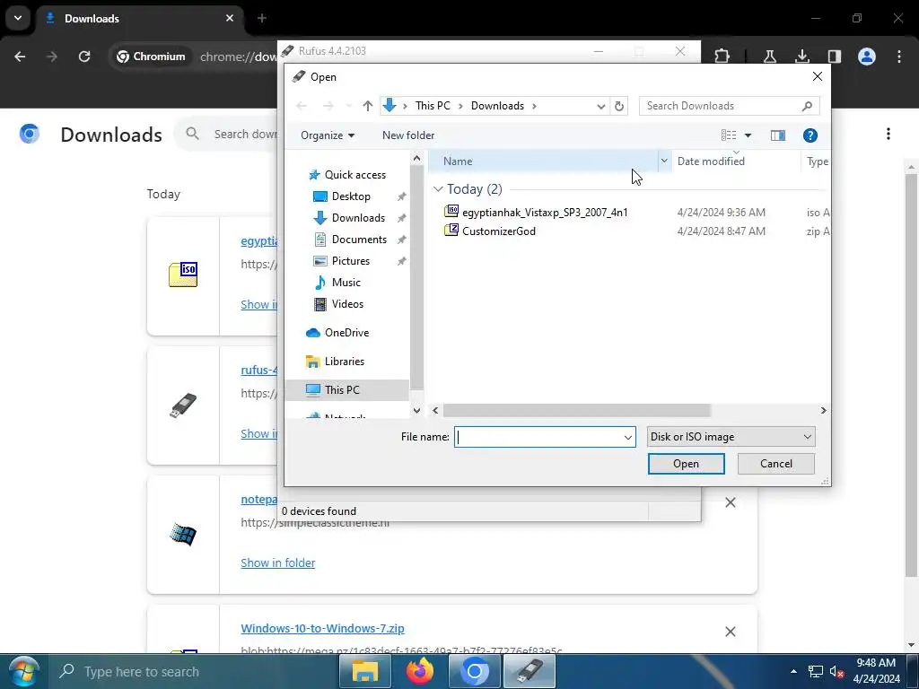Screen dimensions: 919x689
Task: Expand the address bar path dropdown
Action: (x=600, y=106)
